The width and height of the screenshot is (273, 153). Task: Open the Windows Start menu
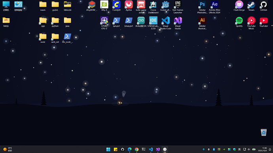pos(108,149)
